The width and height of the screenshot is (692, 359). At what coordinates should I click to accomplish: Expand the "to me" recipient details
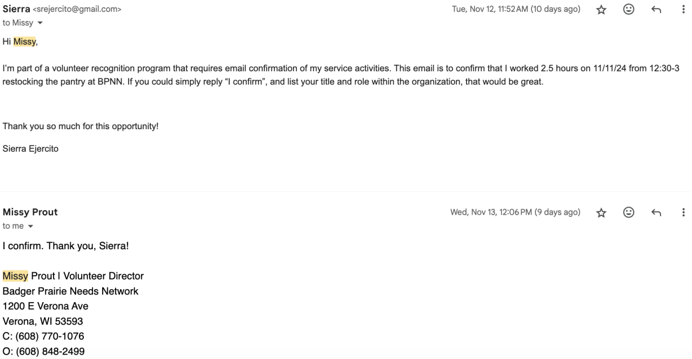[30, 226]
